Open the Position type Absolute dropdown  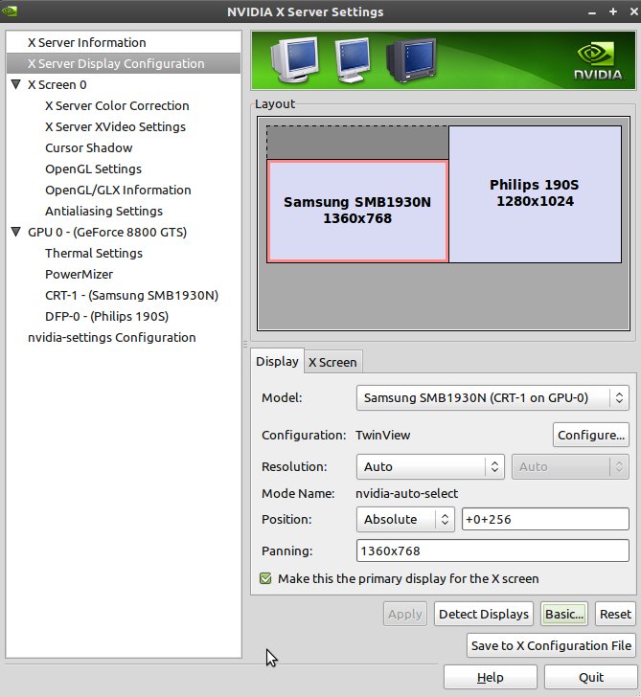[405, 519]
